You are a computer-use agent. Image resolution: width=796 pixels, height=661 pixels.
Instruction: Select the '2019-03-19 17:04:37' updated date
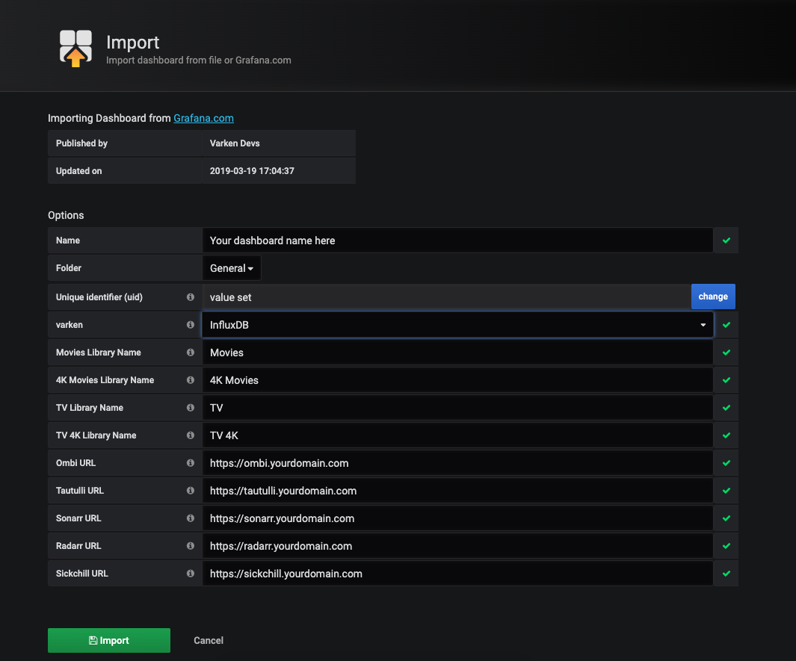click(x=252, y=171)
